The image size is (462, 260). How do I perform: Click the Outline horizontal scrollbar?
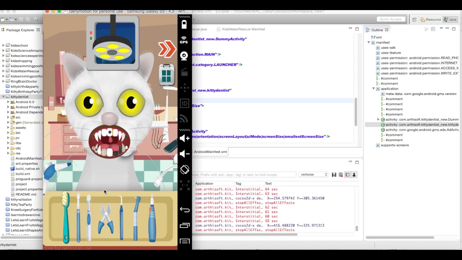tap(400, 238)
